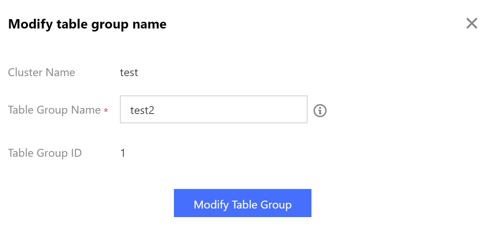This screenshot has width=482, height=228.
Task: Click the Cluster Name label
Action: click(41, 72)
